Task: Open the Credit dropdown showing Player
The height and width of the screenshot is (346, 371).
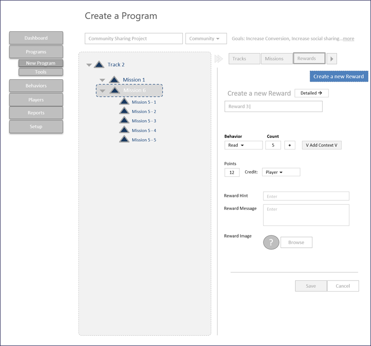Action: (281, 172)
